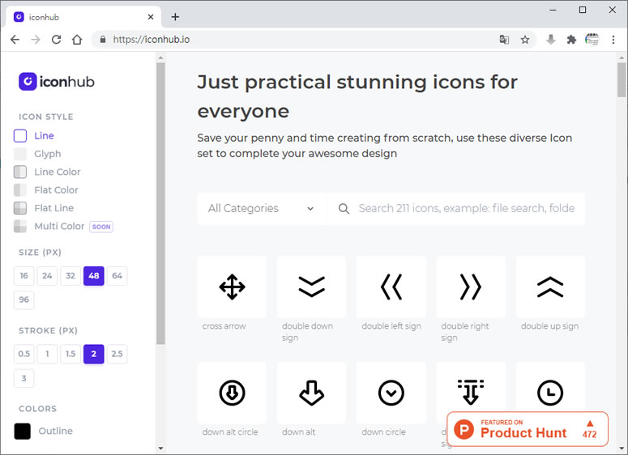The width and height of the screenshot is (628, 455).
Task: Switch icon style to Glyph
Action: click(47, 154)
